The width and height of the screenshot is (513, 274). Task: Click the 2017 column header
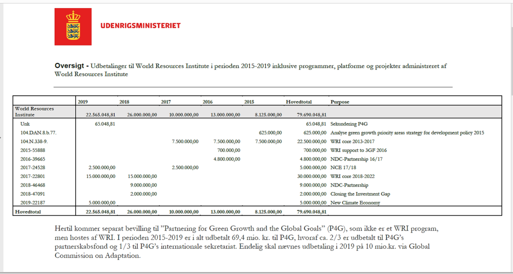click(x=165, y=102)
